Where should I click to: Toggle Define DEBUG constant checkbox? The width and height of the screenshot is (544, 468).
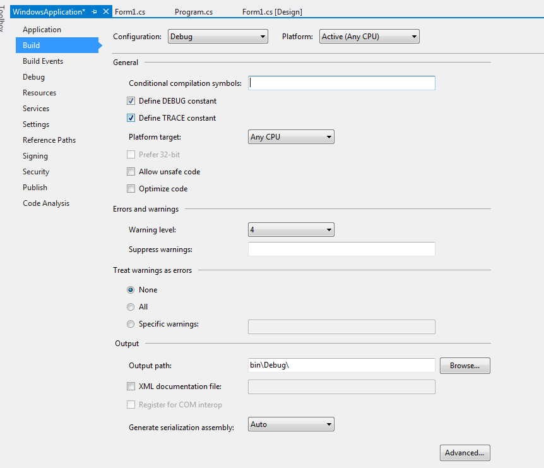[131, 101]
